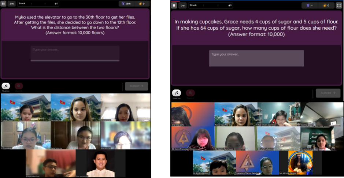Click answer field for the elevator question
This screenshot has width=344, height=178.
pyautogui.click(x=75, y=53)
